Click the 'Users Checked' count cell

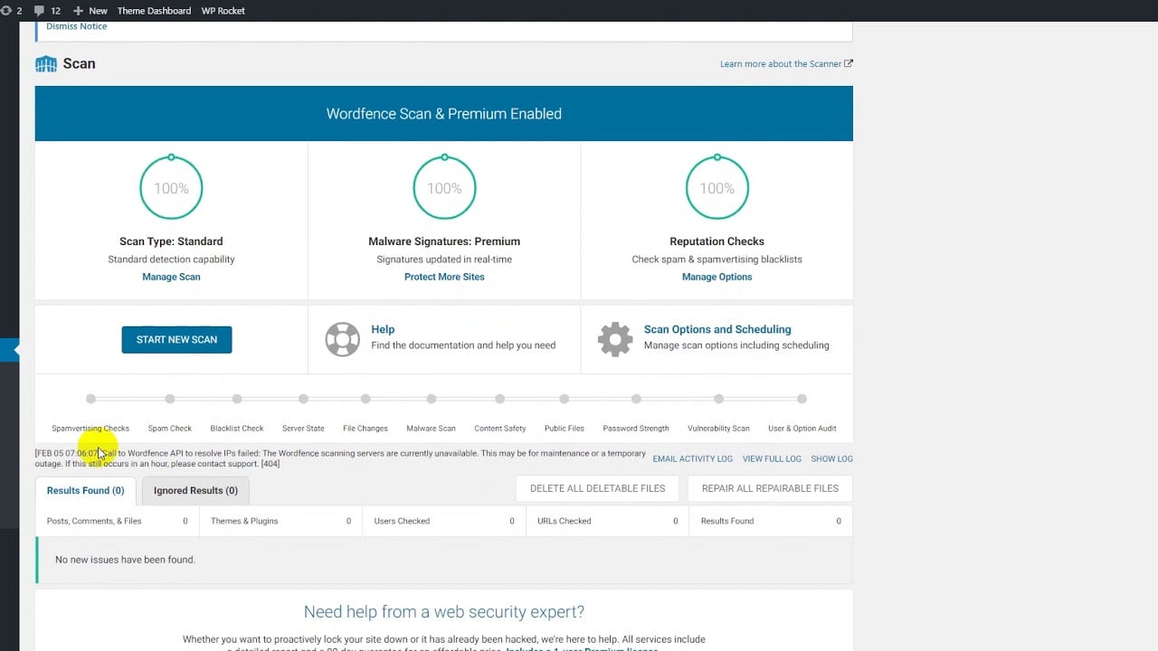tap(444, 522)
